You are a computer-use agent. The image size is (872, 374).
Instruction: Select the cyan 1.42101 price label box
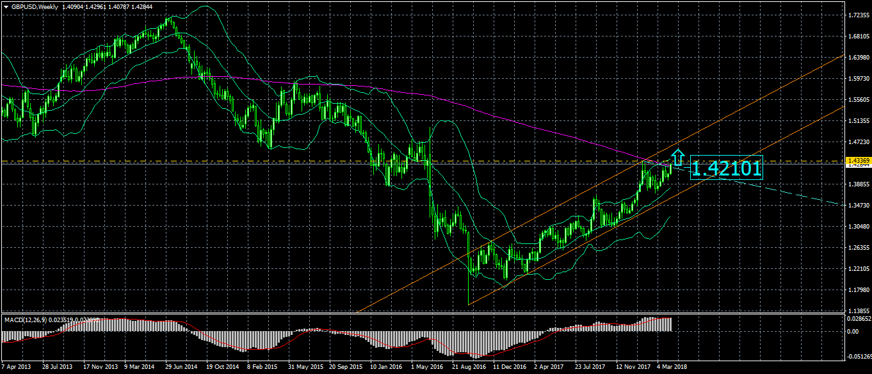(727, 168)
